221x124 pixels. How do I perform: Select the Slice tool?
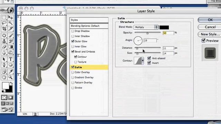click(11, 29)
